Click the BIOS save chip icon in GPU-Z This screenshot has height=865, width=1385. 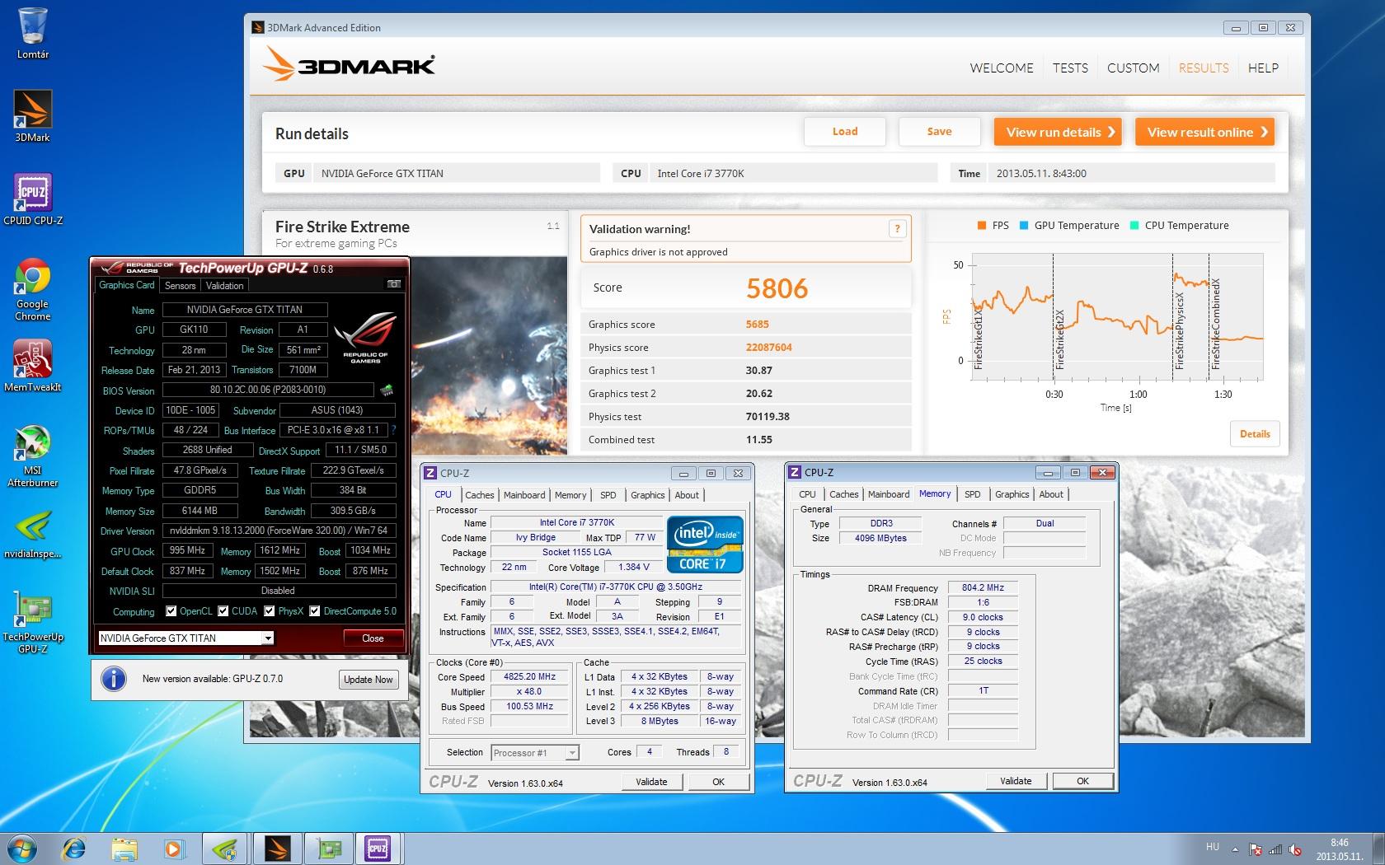[387, 390]
